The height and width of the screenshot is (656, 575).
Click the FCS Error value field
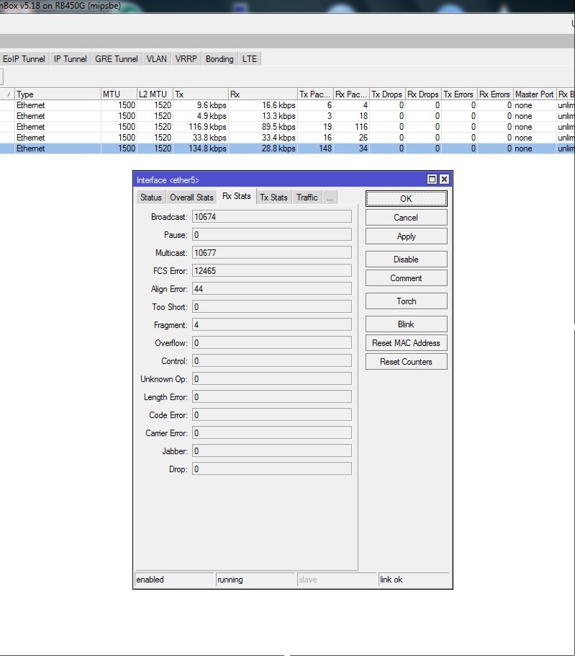point(272,271)
